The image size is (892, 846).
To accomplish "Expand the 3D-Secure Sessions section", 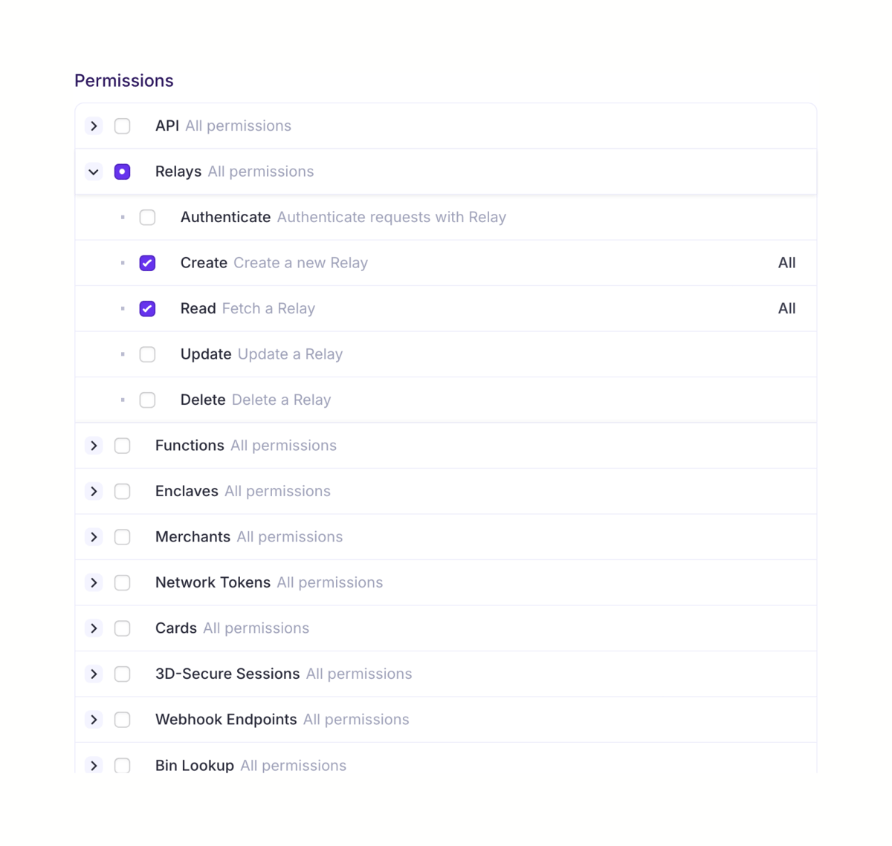I will click(94, 674).
